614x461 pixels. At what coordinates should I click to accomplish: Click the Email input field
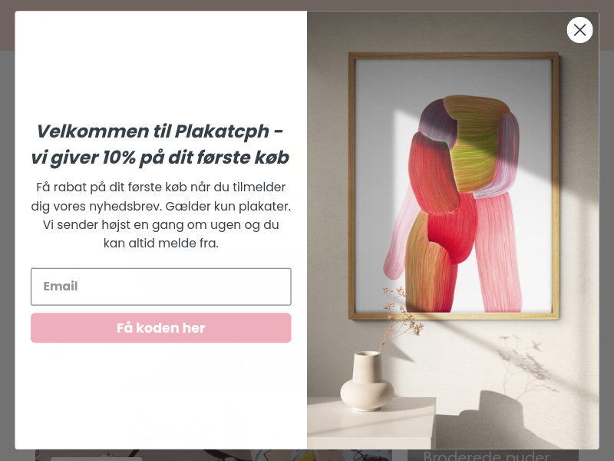coord(161,287)
